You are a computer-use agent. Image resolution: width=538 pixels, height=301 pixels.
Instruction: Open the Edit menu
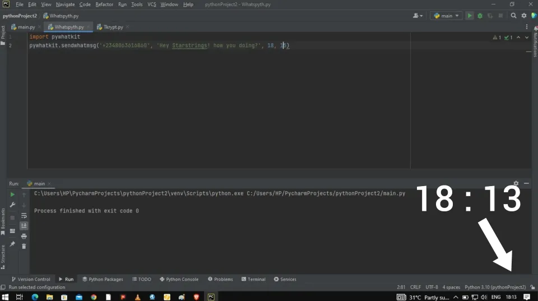point(32,4)
